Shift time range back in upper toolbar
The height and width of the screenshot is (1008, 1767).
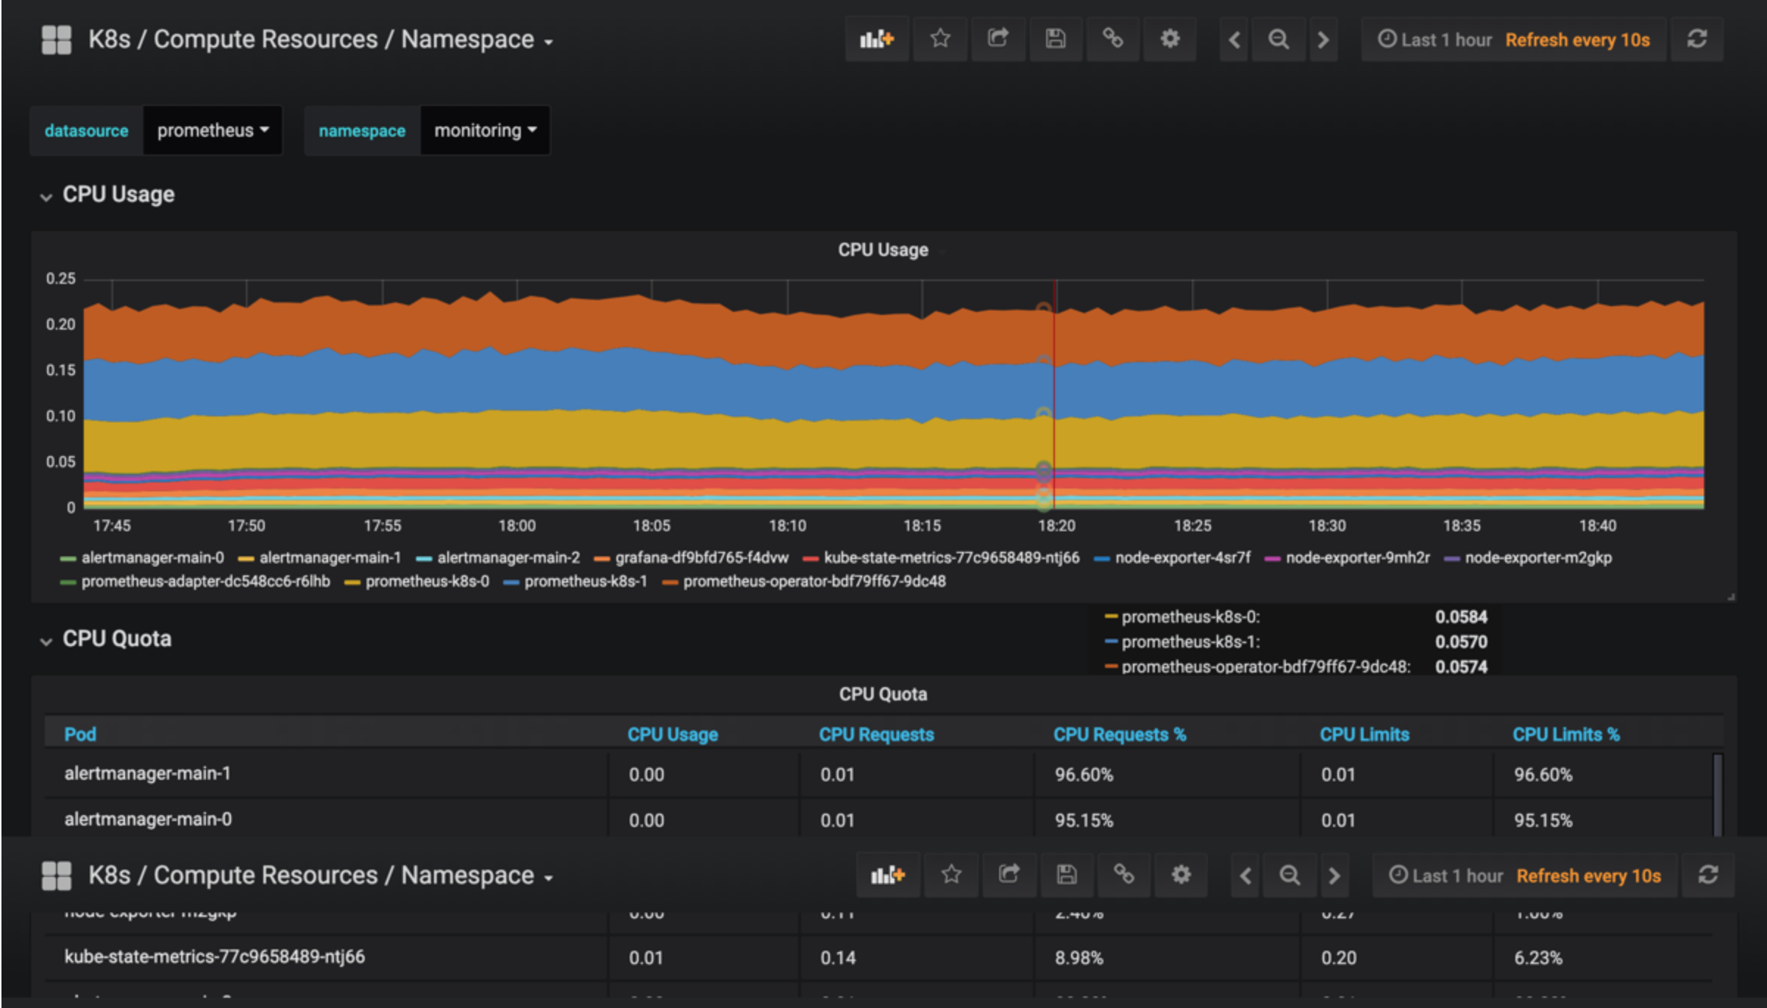[1235, 40]
